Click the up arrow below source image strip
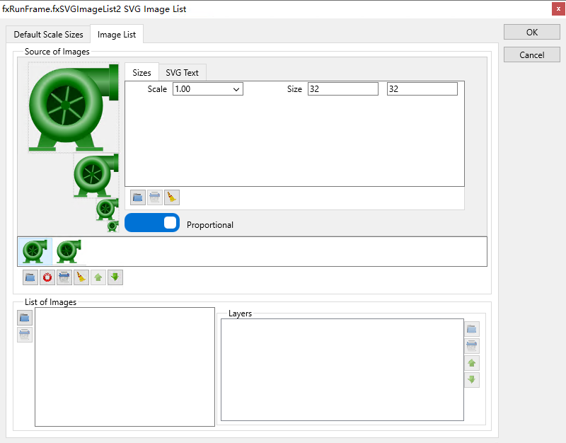This screenshot has width=566, height=443. (x=98, y=277)
